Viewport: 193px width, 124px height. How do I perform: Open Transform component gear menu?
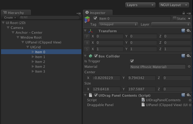click(x=188, y=31)
